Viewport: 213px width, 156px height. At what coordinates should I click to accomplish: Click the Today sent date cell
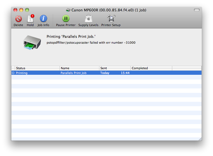tap(105, 73)
